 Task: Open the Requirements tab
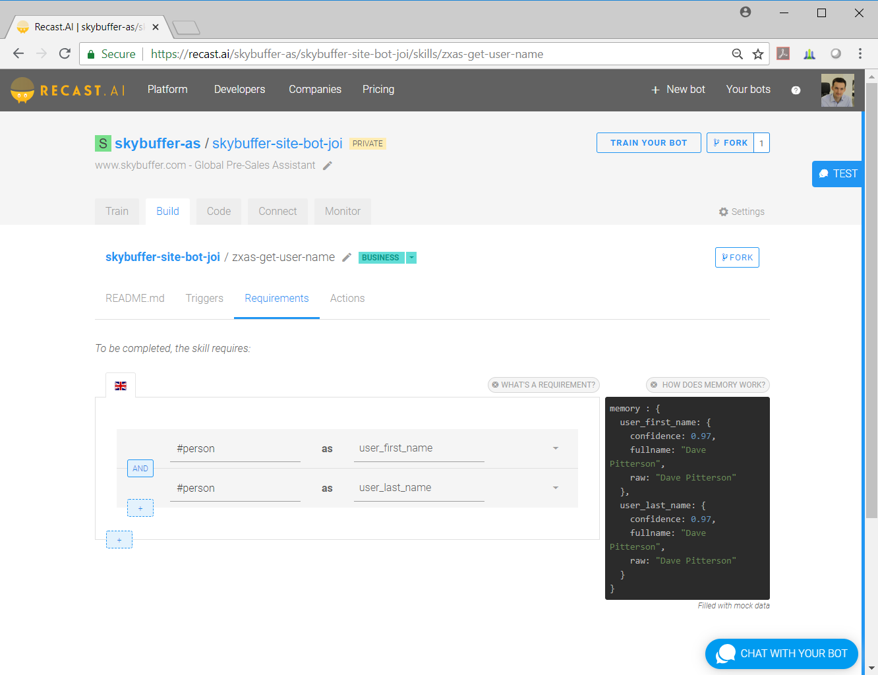coord(277,299)
